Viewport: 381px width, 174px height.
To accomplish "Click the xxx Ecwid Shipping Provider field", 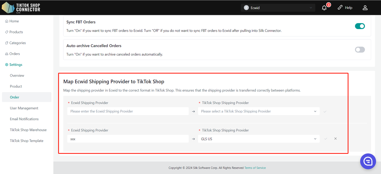I will pos(128,139).
